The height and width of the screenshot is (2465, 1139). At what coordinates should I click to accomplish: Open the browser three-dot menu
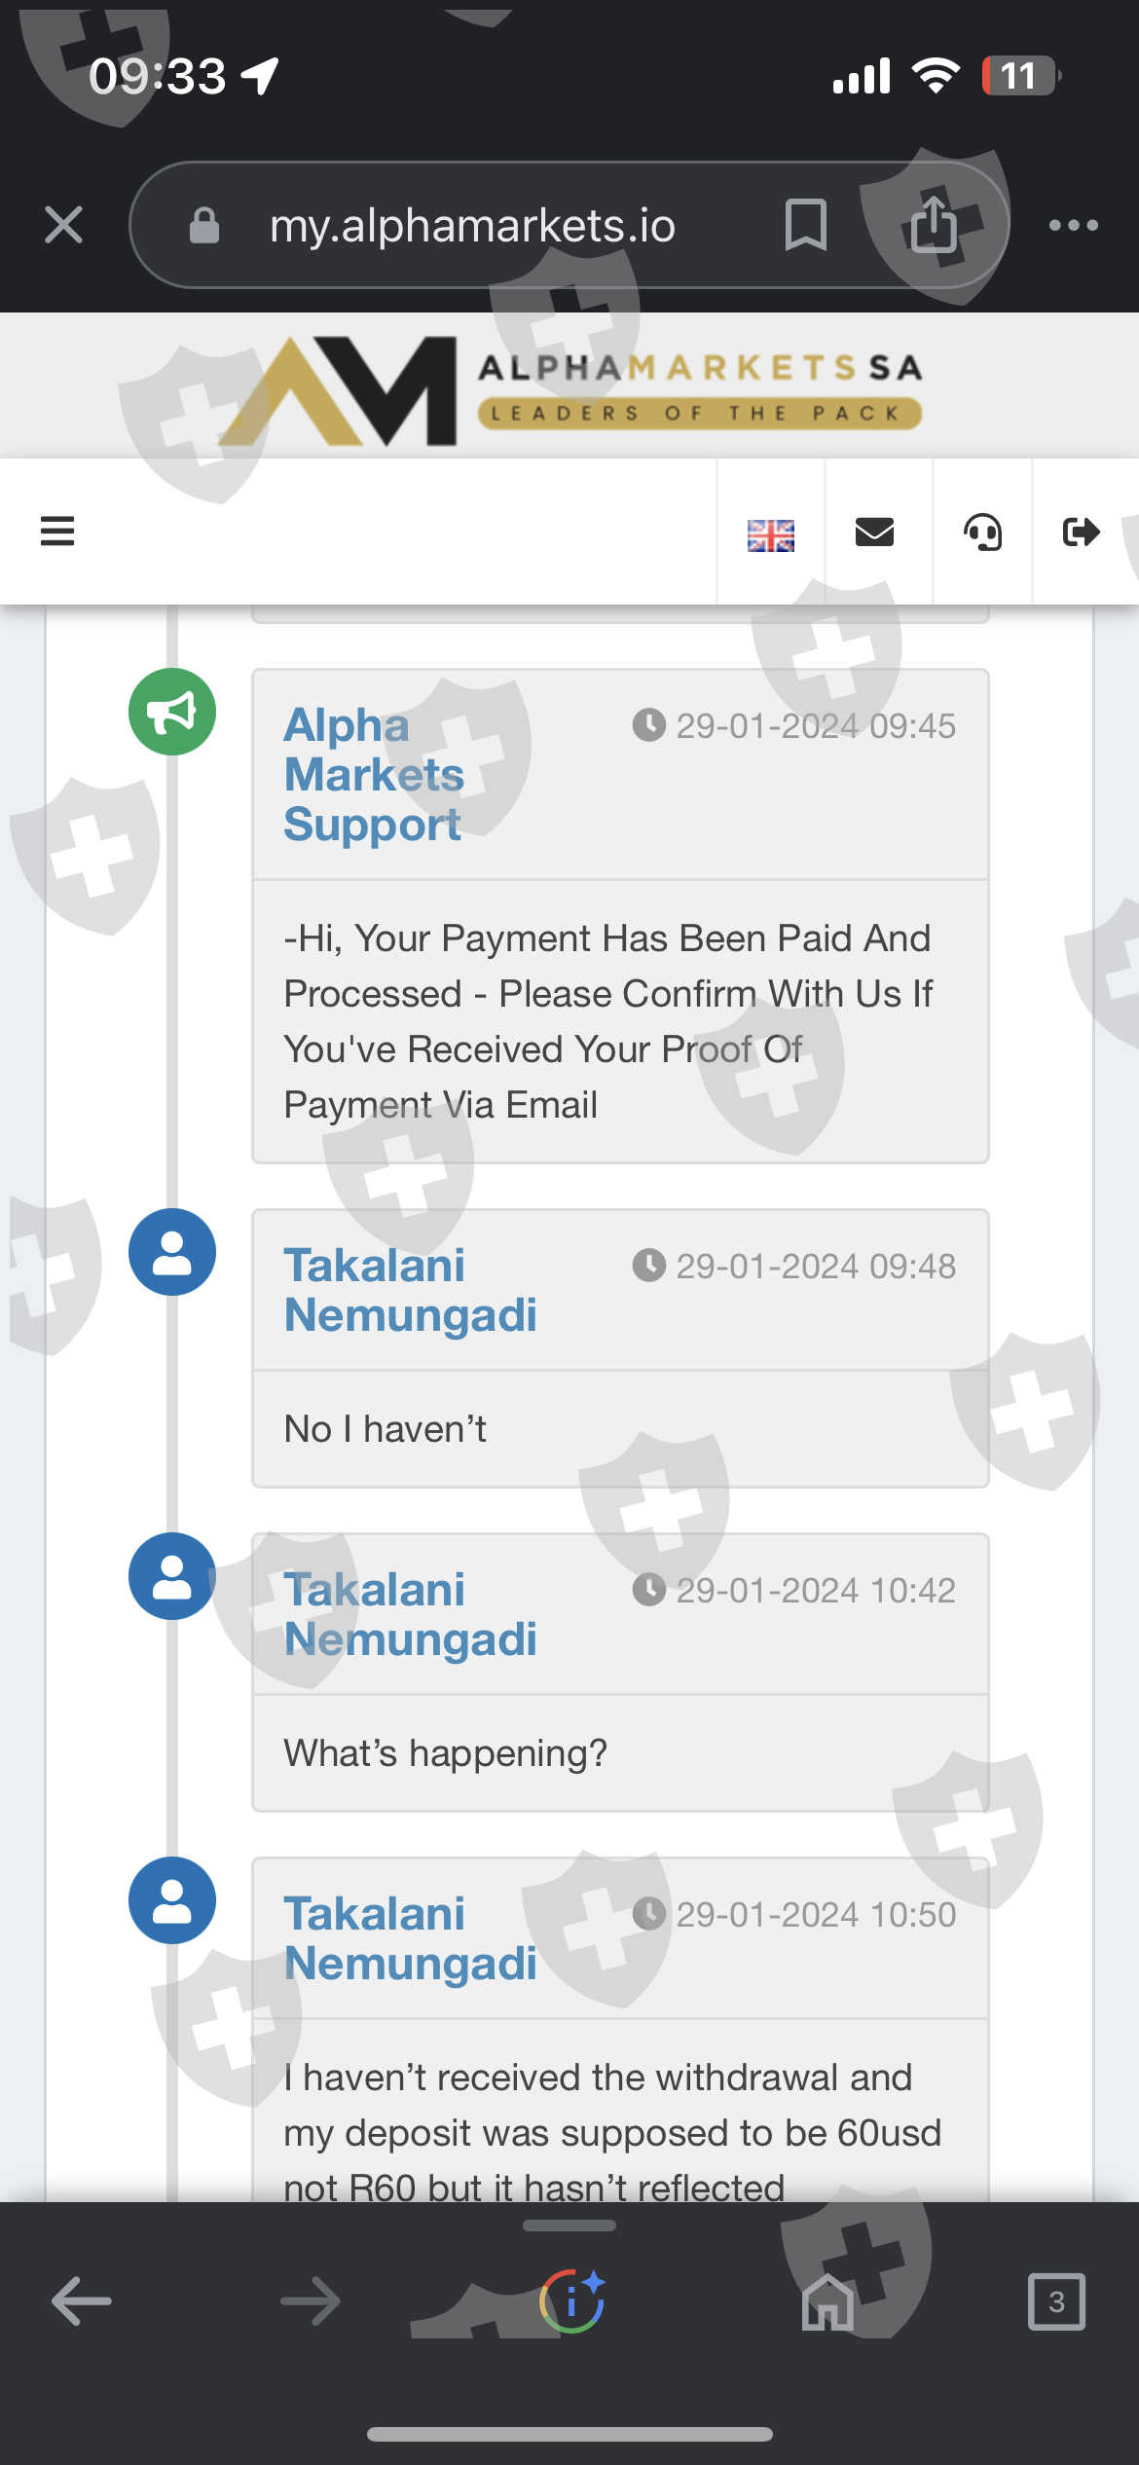click(1073, 225)
